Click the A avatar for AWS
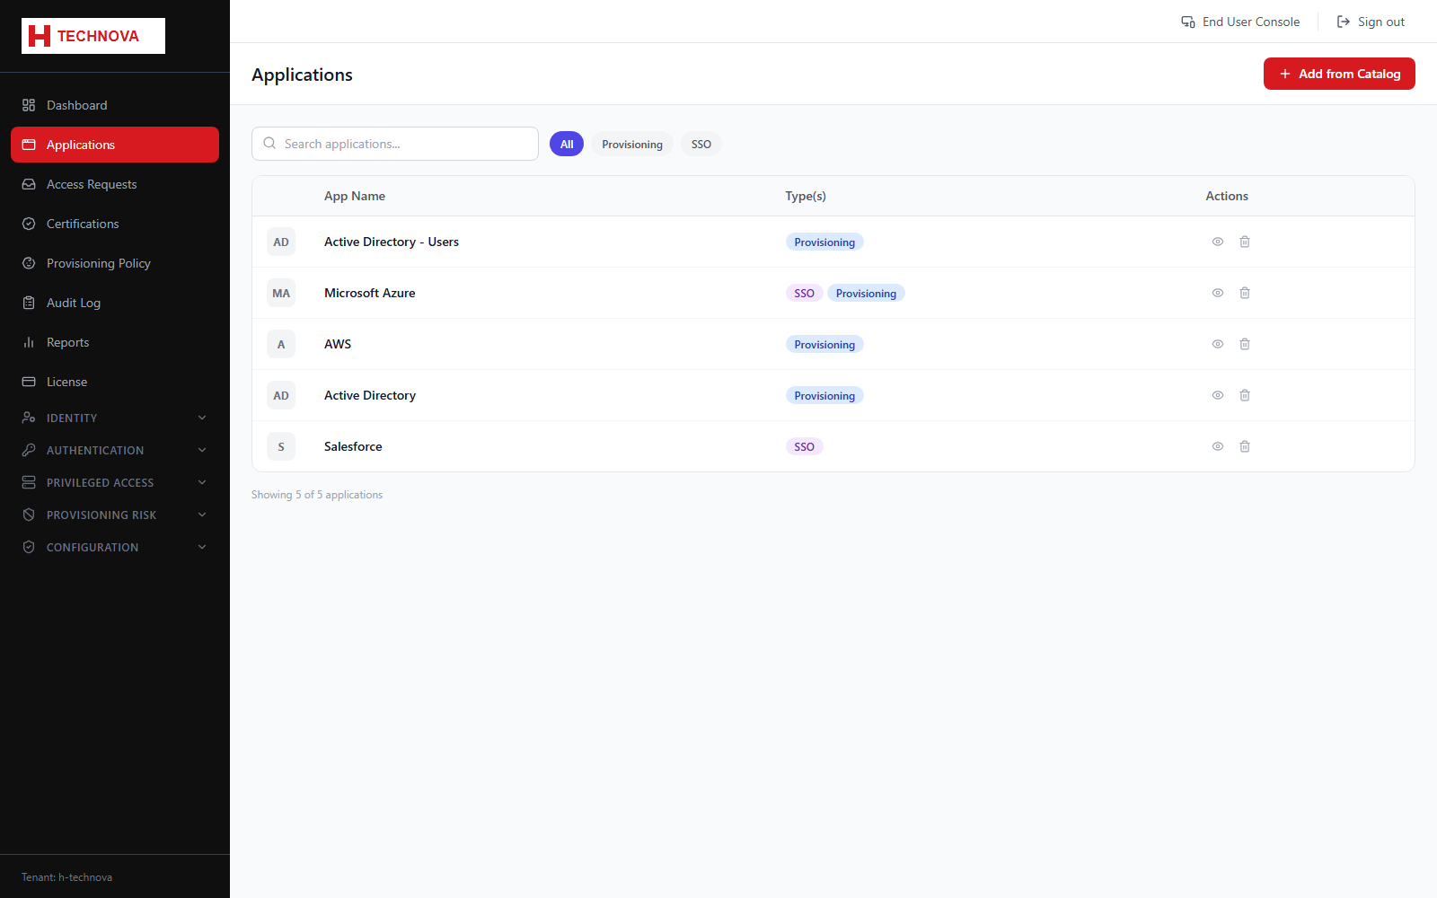 (x=281, y=344)
